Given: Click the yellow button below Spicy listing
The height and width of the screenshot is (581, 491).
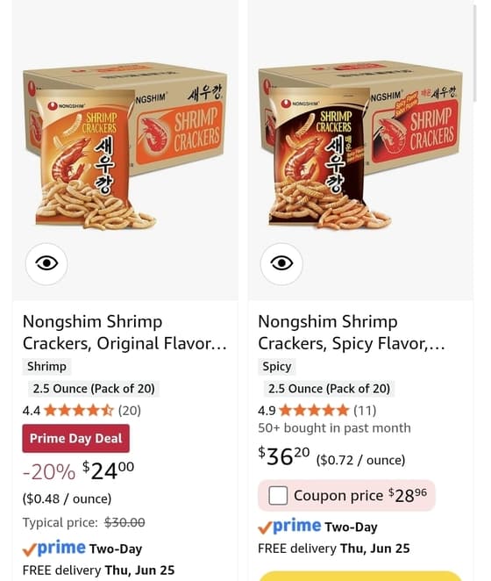Looking at the screenshot, I should coord(360,577).
